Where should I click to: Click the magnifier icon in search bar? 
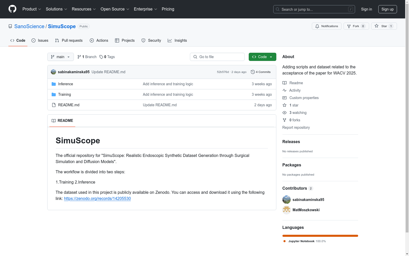tap(278, 9)
